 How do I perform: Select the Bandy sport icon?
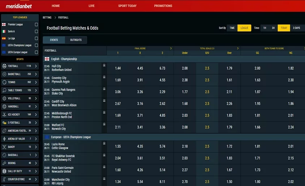[x=4, y=147]
